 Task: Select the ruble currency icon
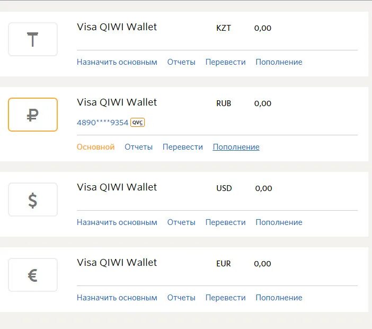point(33,115)
